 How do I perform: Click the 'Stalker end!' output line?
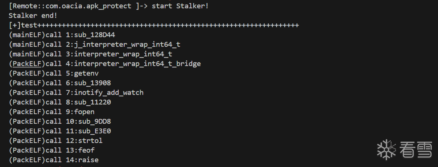tap(33, 16)
